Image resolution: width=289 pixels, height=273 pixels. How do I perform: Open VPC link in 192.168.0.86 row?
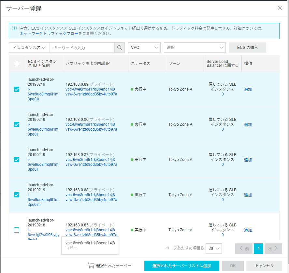pyautogui.click(x=90, y=124)
